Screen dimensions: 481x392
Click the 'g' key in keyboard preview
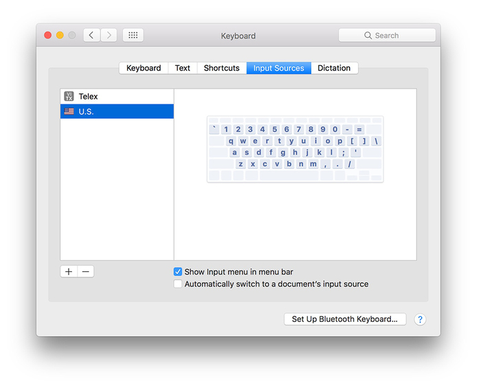pos(283,152)
